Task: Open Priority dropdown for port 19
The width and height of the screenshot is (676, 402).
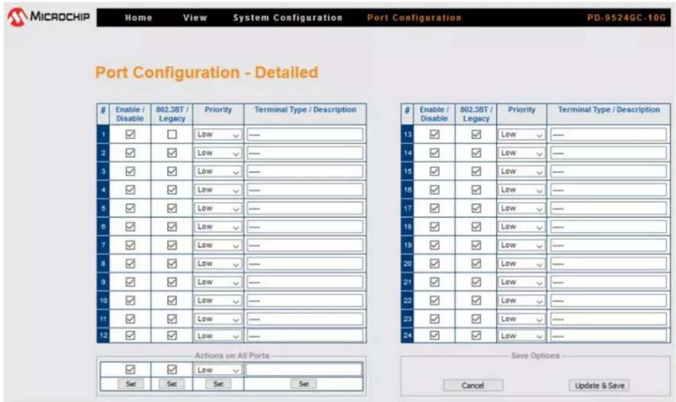Action: pos(522,246)
